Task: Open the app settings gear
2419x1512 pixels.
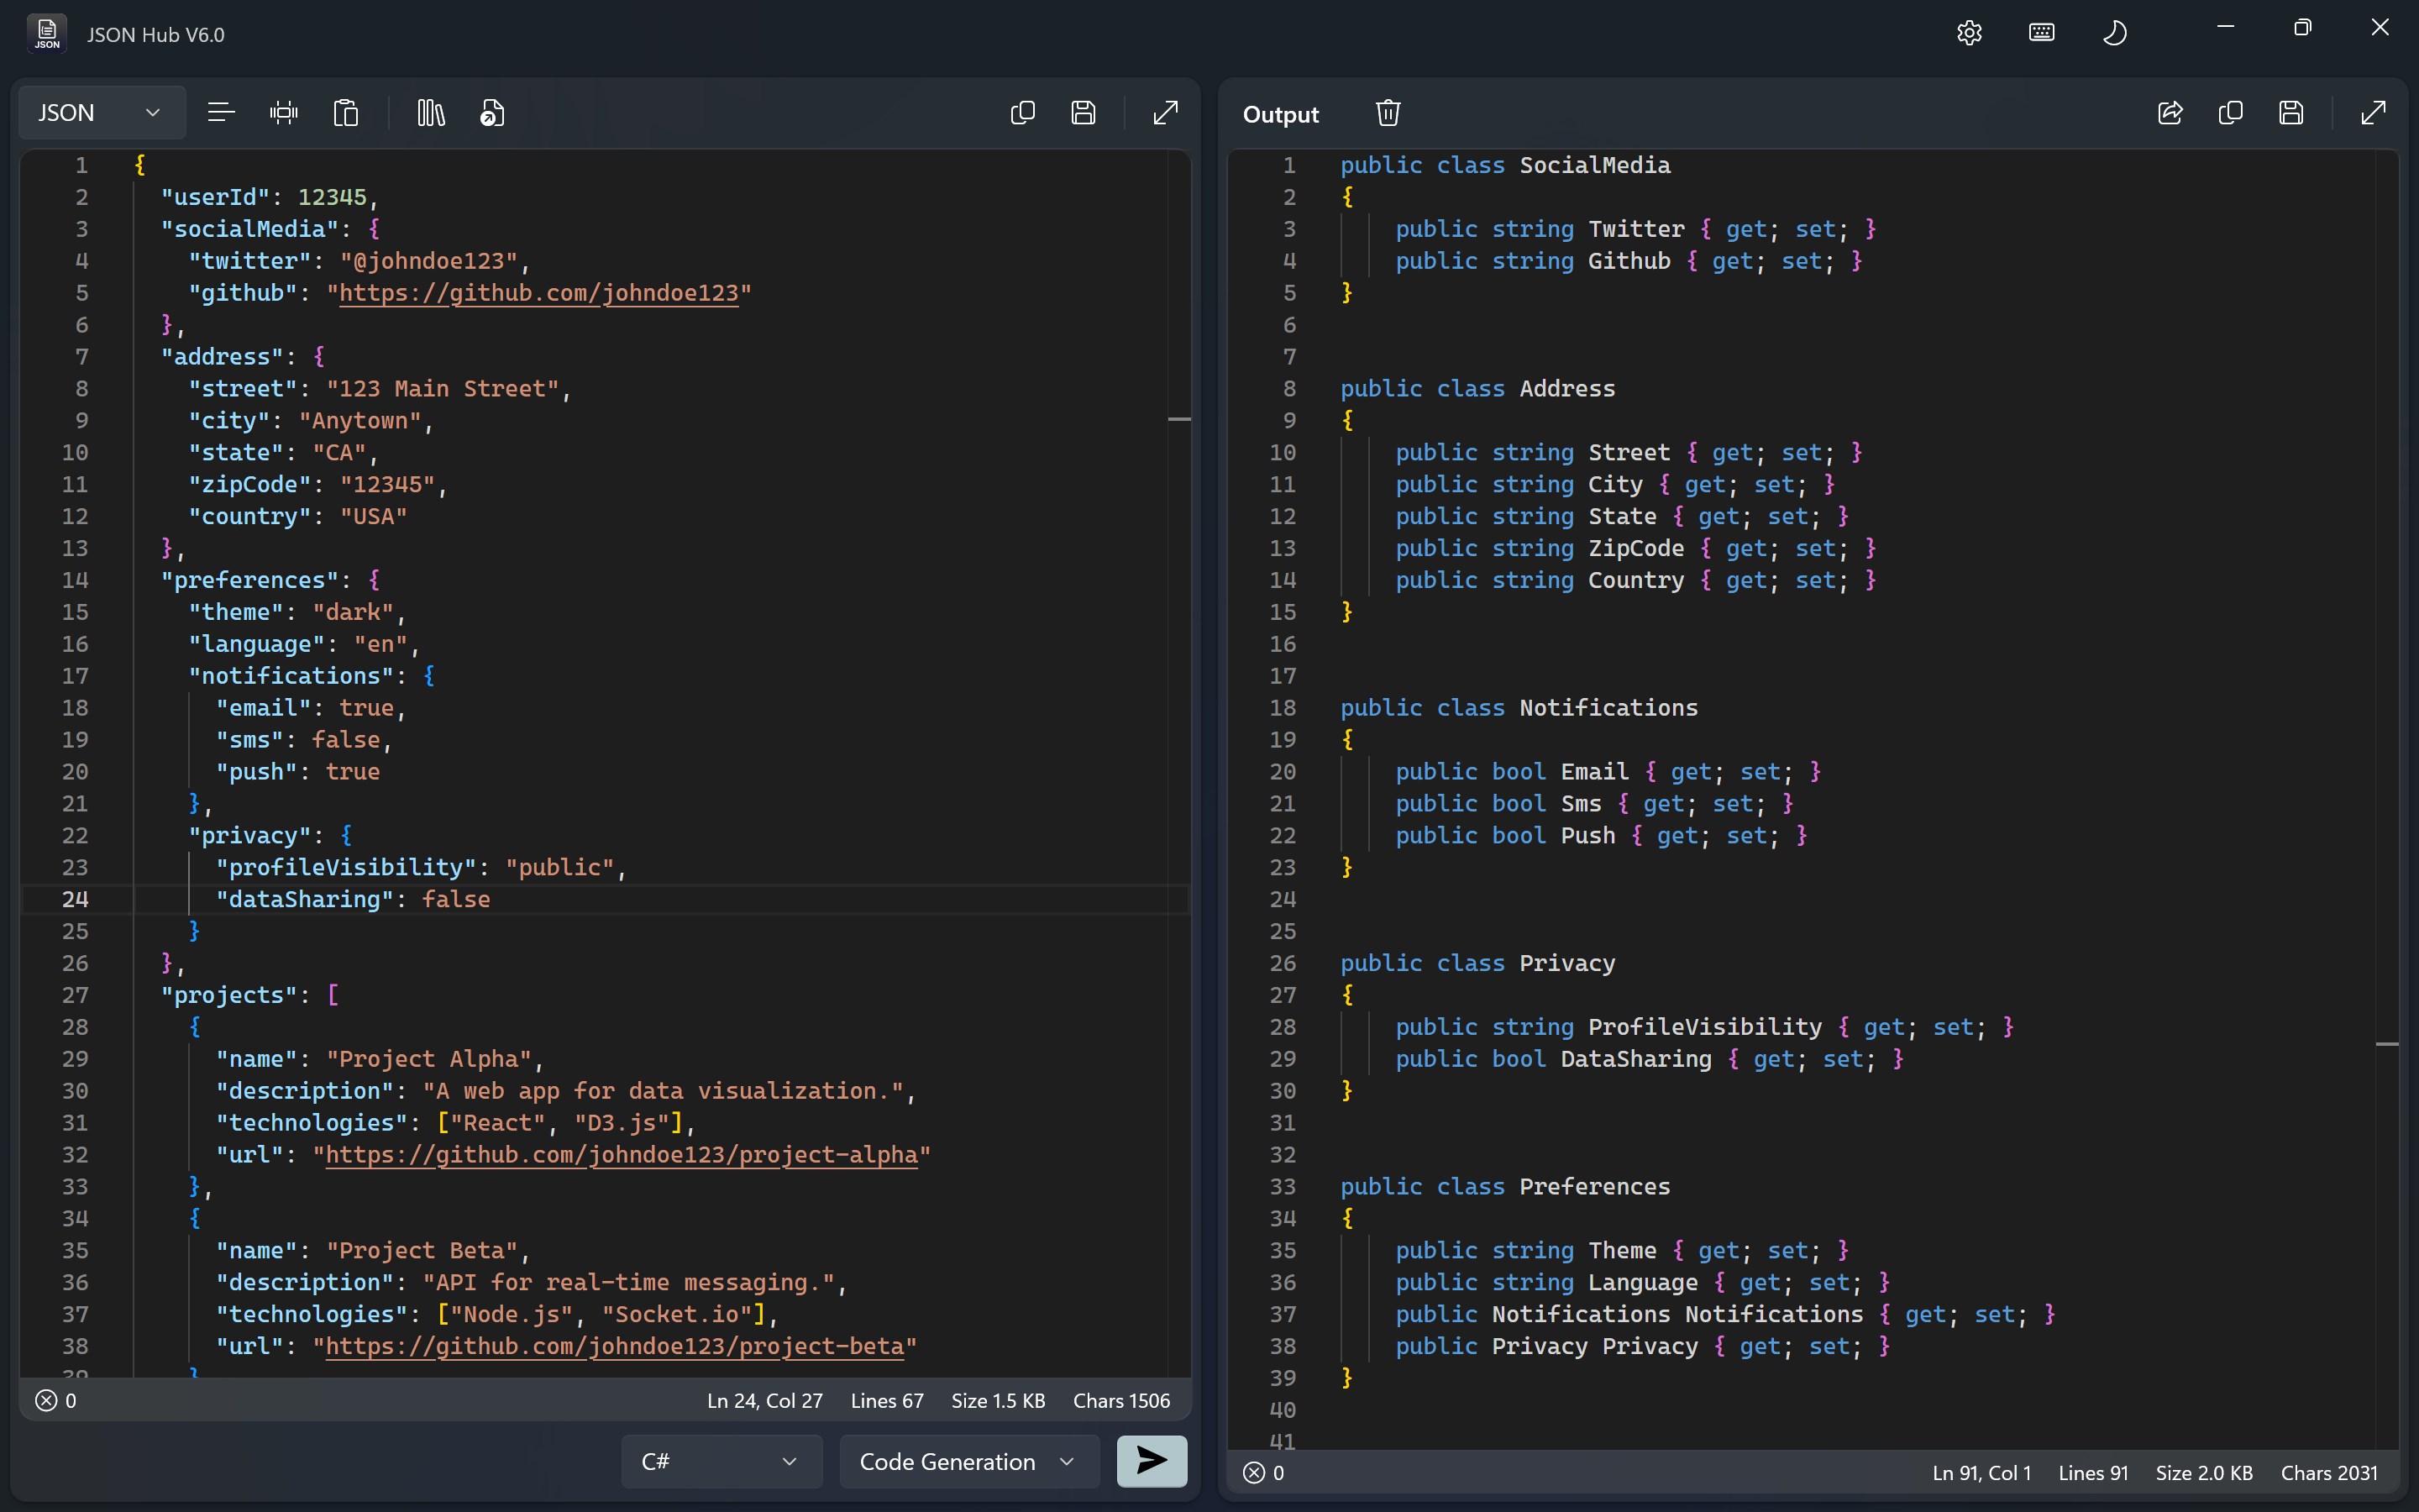Action: click(x=1968, y=31)
